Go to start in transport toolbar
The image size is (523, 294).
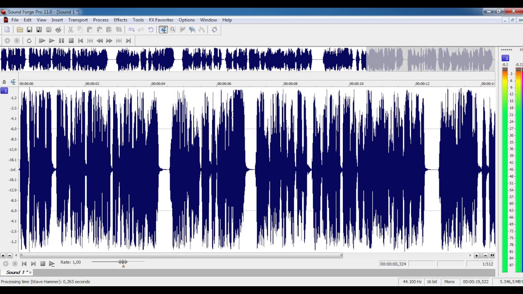click(x=80, y=41)
